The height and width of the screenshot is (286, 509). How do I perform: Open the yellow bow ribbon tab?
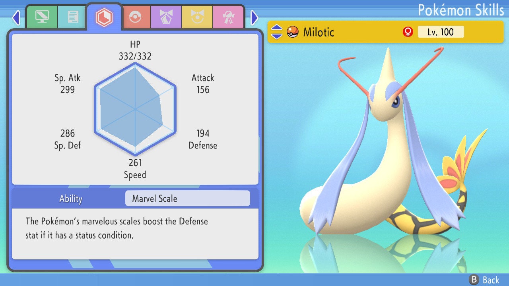coord(197,17)
